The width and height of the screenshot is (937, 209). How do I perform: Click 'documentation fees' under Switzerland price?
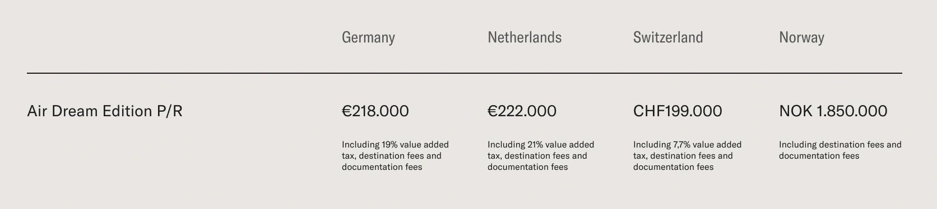[x=674, y=167]
